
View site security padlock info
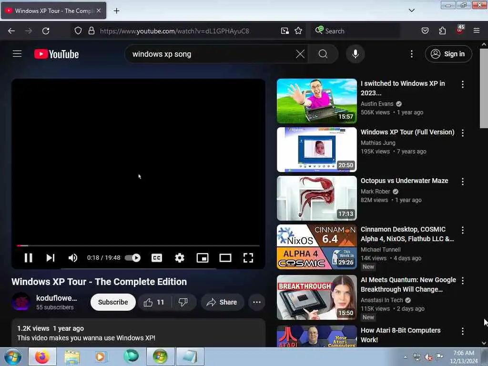pos(91,30)
